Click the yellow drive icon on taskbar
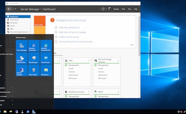 (11, 112)
